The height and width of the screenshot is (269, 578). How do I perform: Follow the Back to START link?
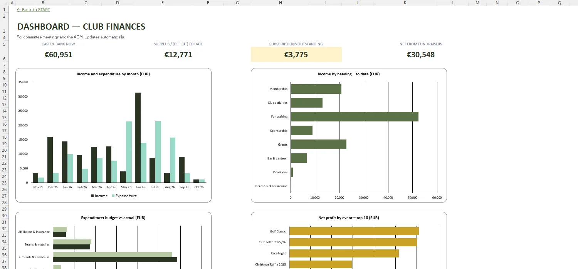(x=34, y=10)
